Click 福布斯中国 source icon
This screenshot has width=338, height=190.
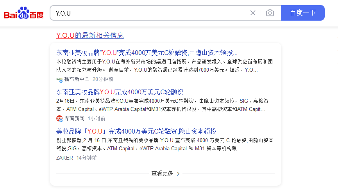(x=59, y=80)
